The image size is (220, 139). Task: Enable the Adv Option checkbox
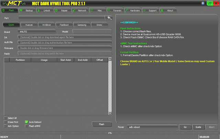point(5,126)
